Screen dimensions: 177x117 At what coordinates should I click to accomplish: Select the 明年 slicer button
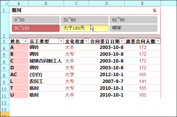(x=133, y=28)
